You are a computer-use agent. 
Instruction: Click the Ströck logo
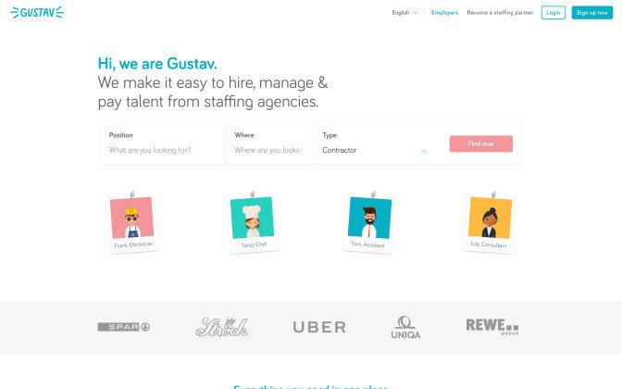[x=222, y=327]
